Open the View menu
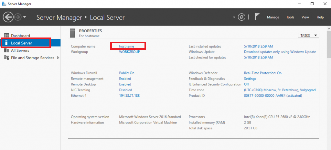331x150 pixels. tap(305, 17)
